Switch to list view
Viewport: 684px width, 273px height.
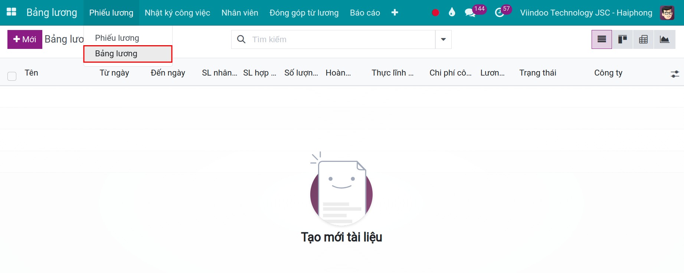(602, 39)
